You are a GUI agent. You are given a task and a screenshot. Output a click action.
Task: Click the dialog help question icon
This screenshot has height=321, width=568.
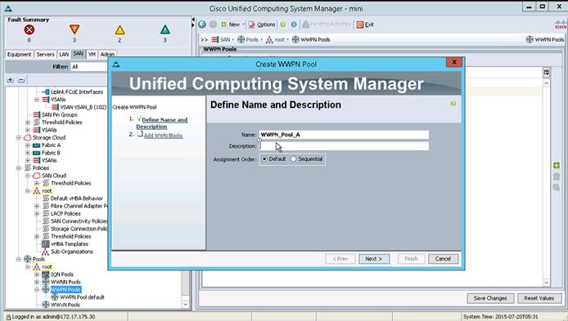tap(453, 104)
